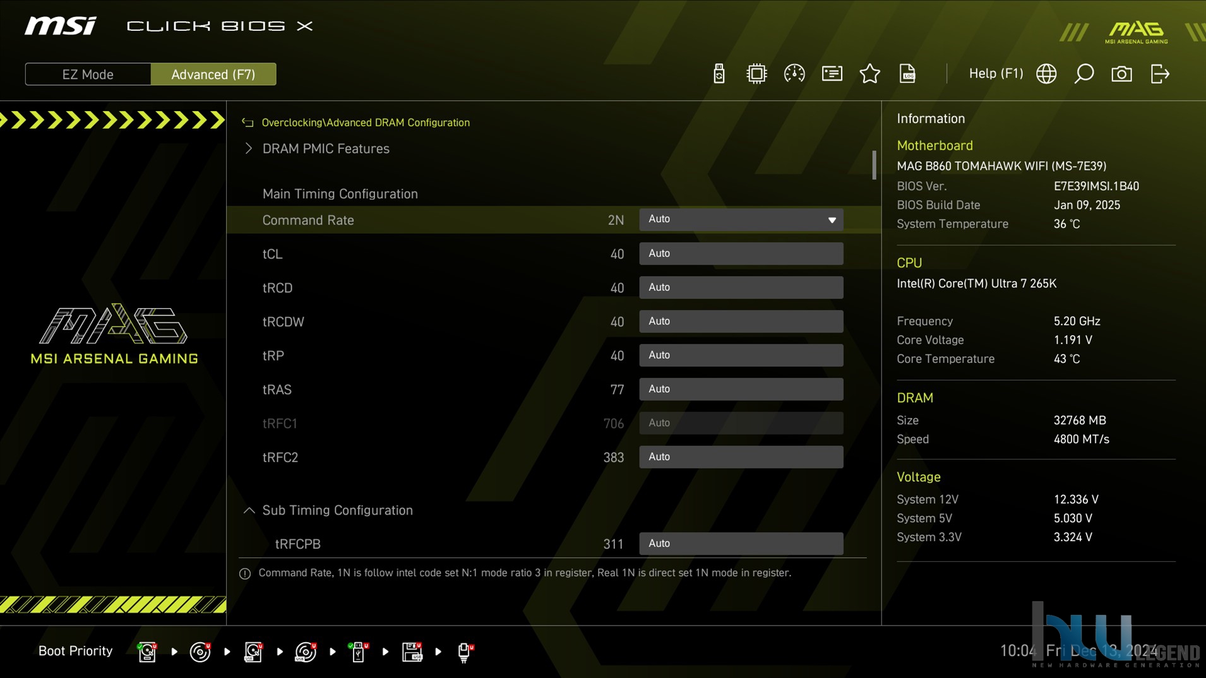Select USB optical drive boot icon

(306, 651)
